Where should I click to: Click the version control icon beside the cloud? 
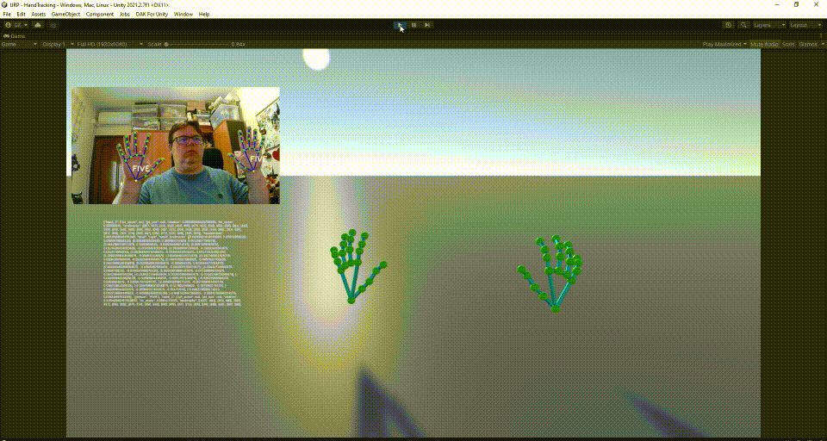(53, 25)
